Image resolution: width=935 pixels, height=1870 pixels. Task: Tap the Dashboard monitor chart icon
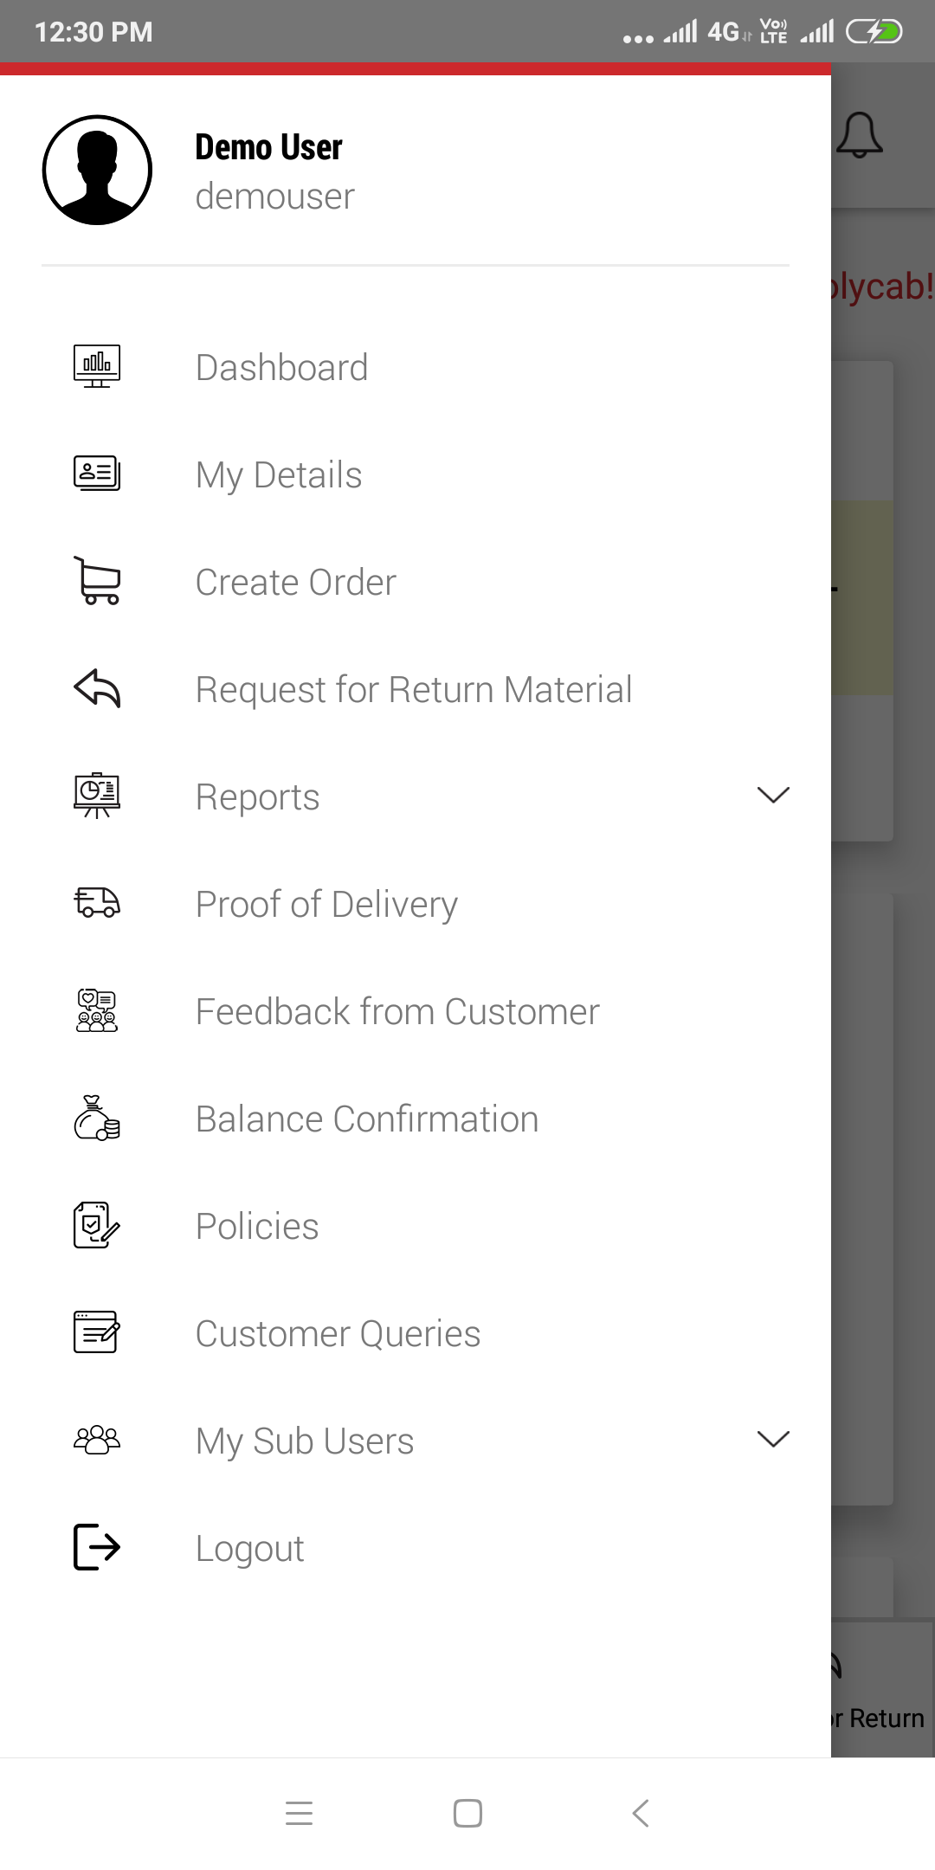[x=97, y=366]
